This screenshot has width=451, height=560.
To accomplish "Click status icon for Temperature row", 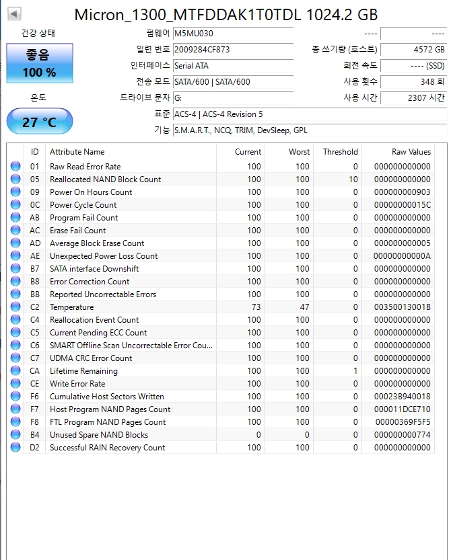I will [x=15, y=307].
